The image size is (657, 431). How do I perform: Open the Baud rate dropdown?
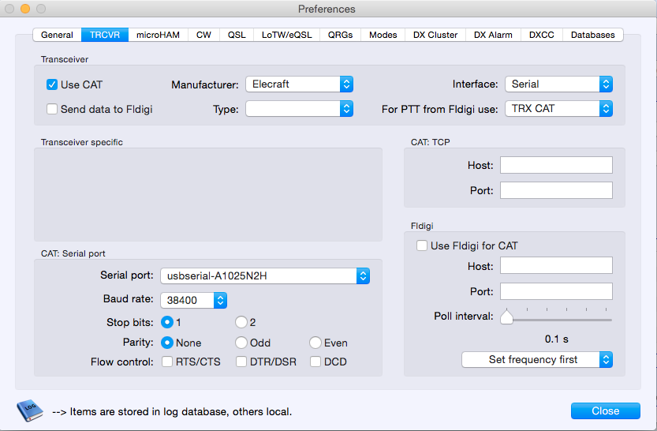194,300
